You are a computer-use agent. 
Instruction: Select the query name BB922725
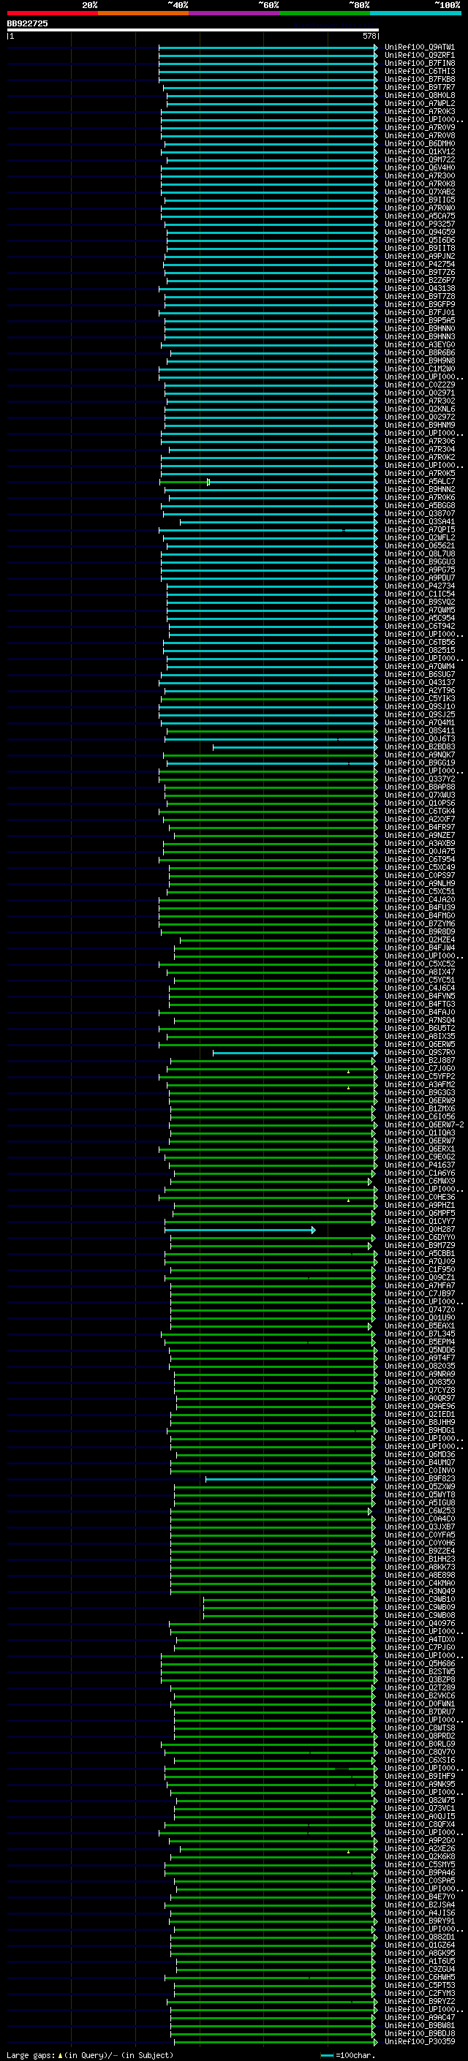coord(27,23)
